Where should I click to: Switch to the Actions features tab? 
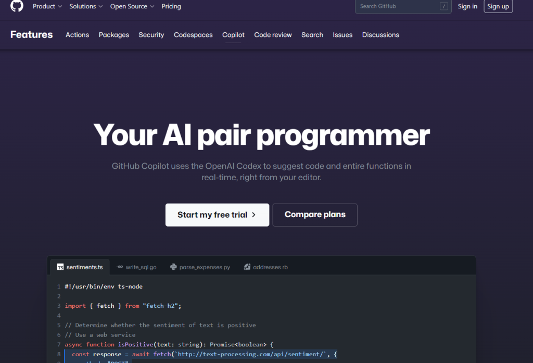coord(77,34)
